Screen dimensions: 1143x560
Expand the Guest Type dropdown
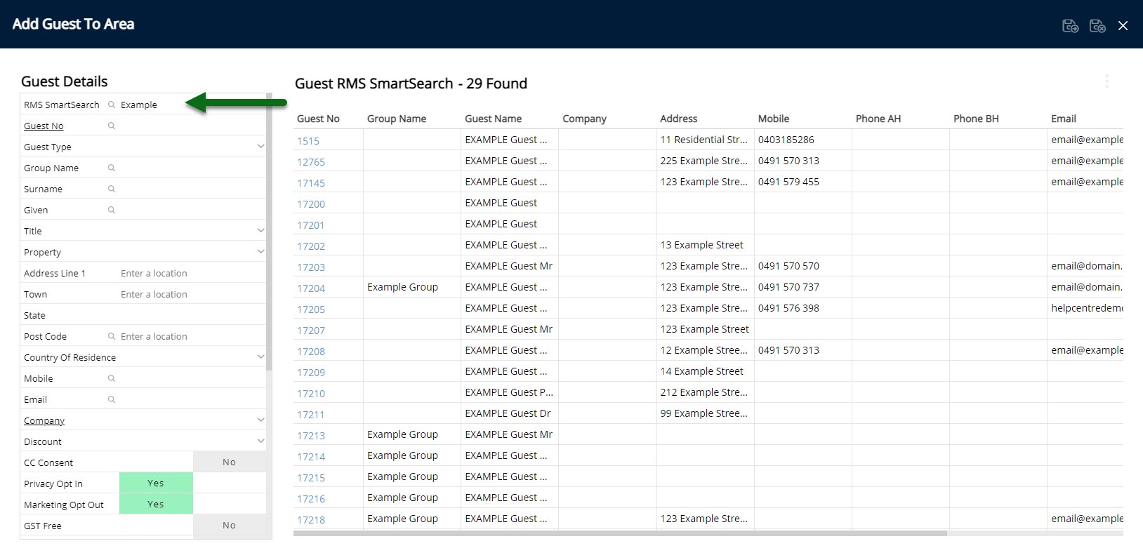point(260,147)
